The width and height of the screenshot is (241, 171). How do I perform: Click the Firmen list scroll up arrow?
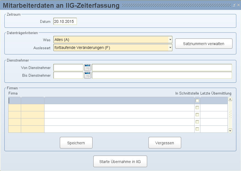pyautogui.click(x=230, y=99)
